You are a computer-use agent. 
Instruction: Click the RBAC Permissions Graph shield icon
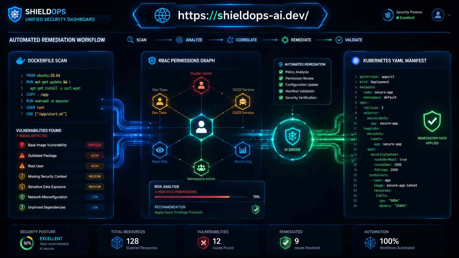(x=152, y=61)
